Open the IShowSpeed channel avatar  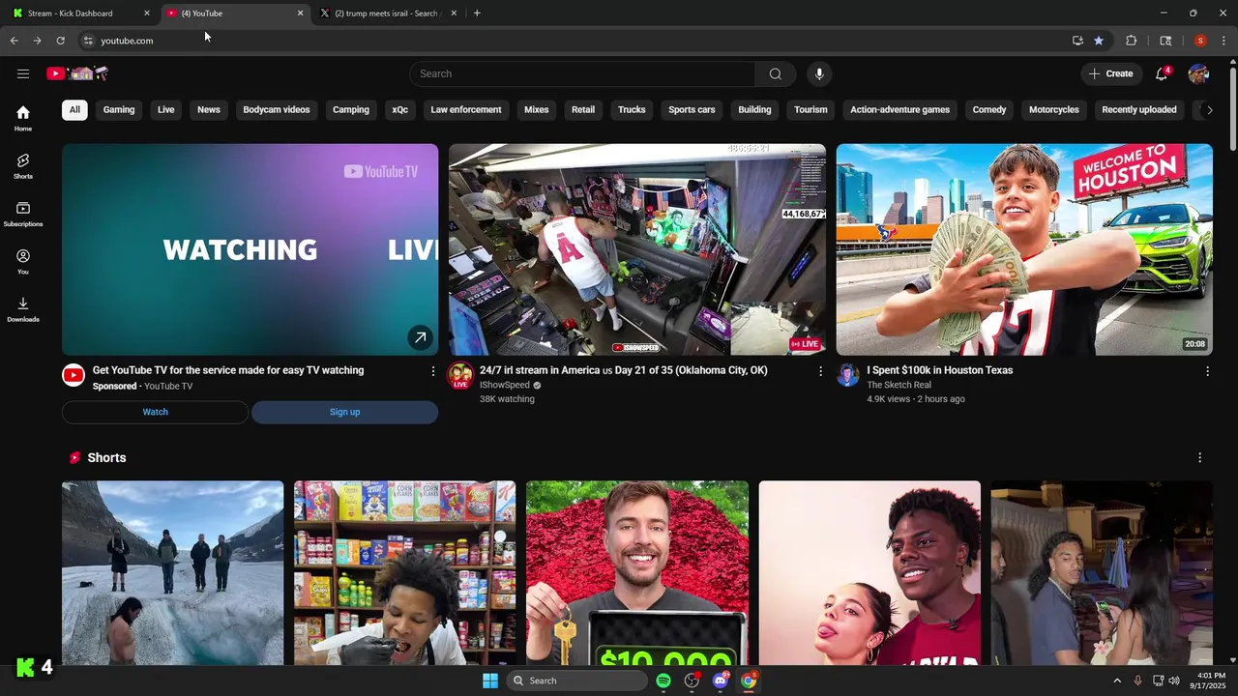(x=460, y=375)
